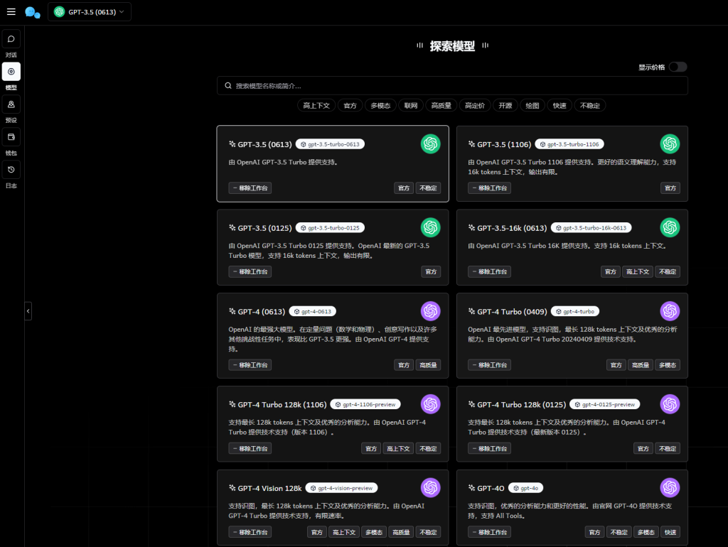
Task: Click the purple logo on GPT-4 Turbo 128k (0125) card
Action: [670, 404]
